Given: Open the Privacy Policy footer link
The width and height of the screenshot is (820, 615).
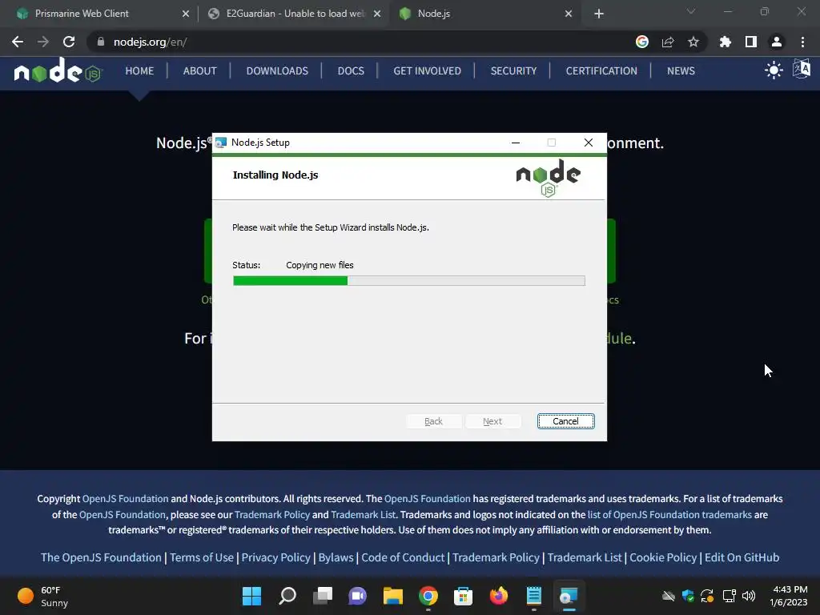Looking at the screenshot, I should click(x=275, y=557).
